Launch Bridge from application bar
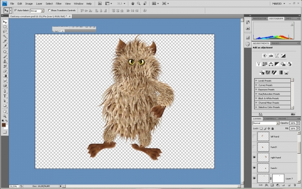This screenshot has height=189, width=302. coord(100,4)
